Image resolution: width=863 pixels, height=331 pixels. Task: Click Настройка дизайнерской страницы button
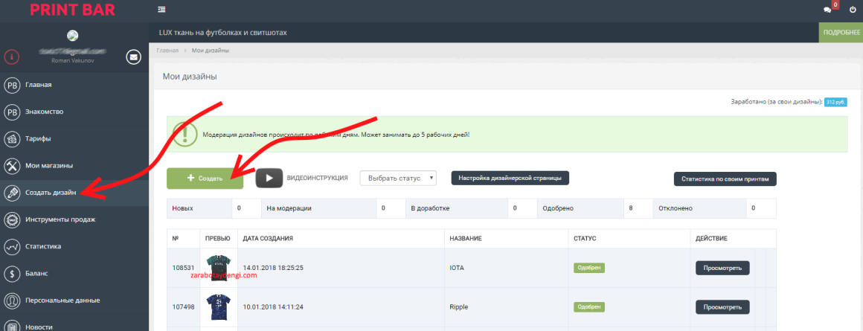pos(510,178)
